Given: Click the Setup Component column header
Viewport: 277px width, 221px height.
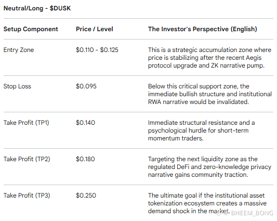Looking at the screenshot, I should coord(31,29).
